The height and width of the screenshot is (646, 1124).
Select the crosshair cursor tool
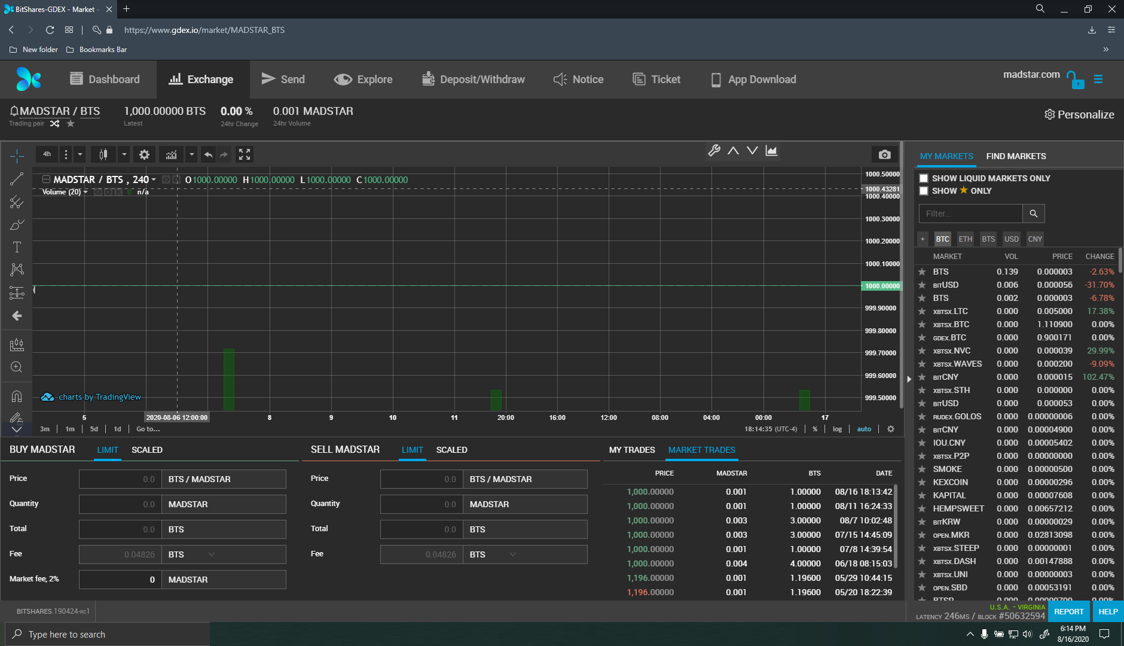pyautogui.click(x=17, y=156)
